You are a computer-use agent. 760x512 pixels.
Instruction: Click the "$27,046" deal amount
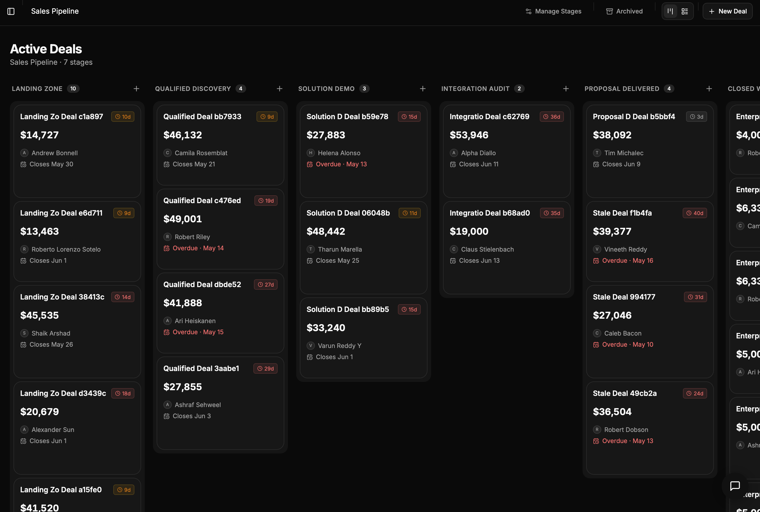612,315
